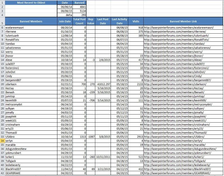Select the last post date 5/14/2015
224x176 pixels.
pyautogui.click(x=103, y=100)
